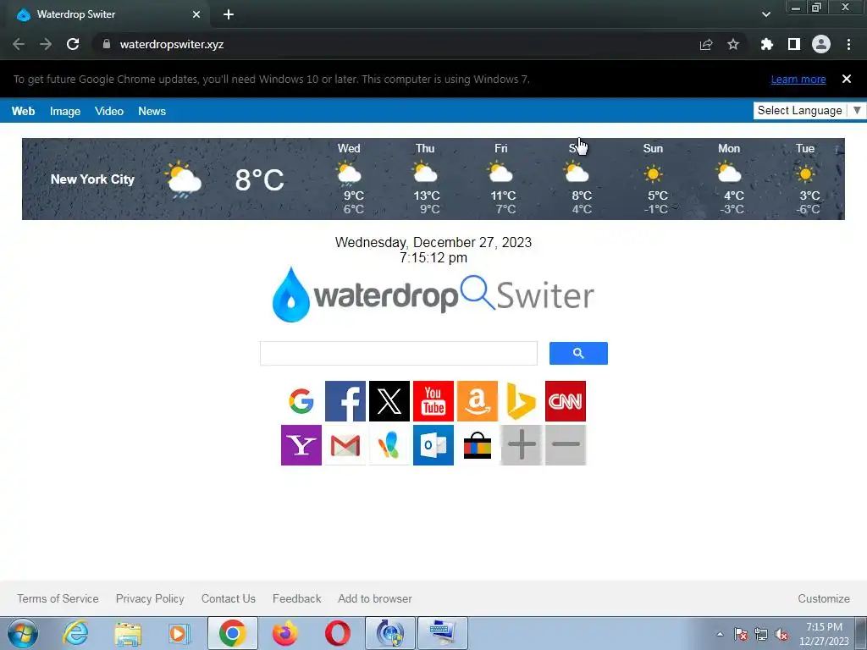Click the New York City weather label
This screenshot has width=867, height=650.
[92, 179]
